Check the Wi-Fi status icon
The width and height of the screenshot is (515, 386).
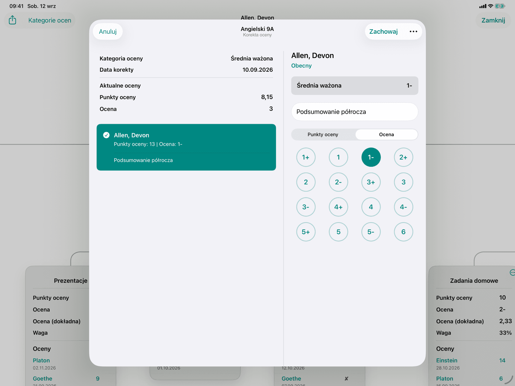click(x=491, y=6)
